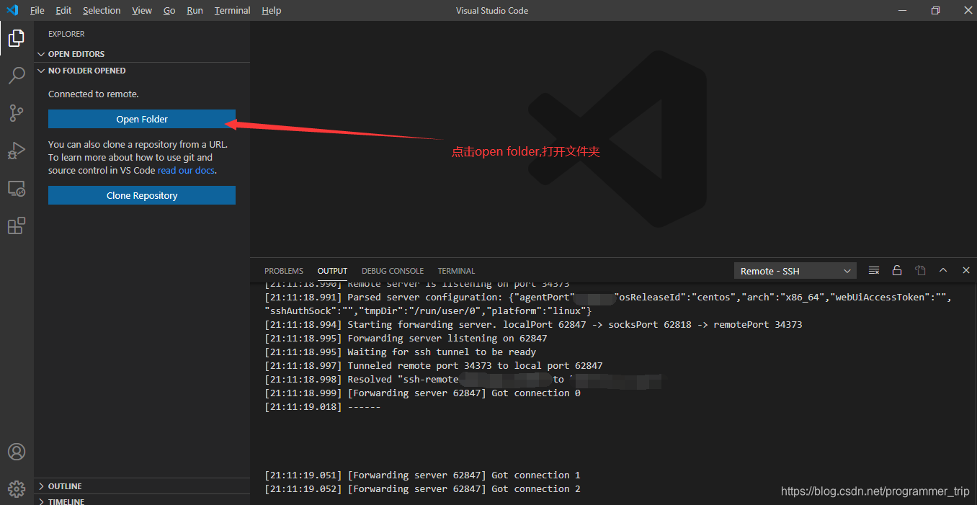977x505 pixels.
Task: Expand the Outline section
Action: pos(143,486)
